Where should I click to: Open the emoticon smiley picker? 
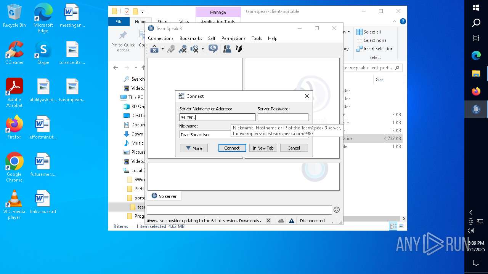click(x=337, y=210)
